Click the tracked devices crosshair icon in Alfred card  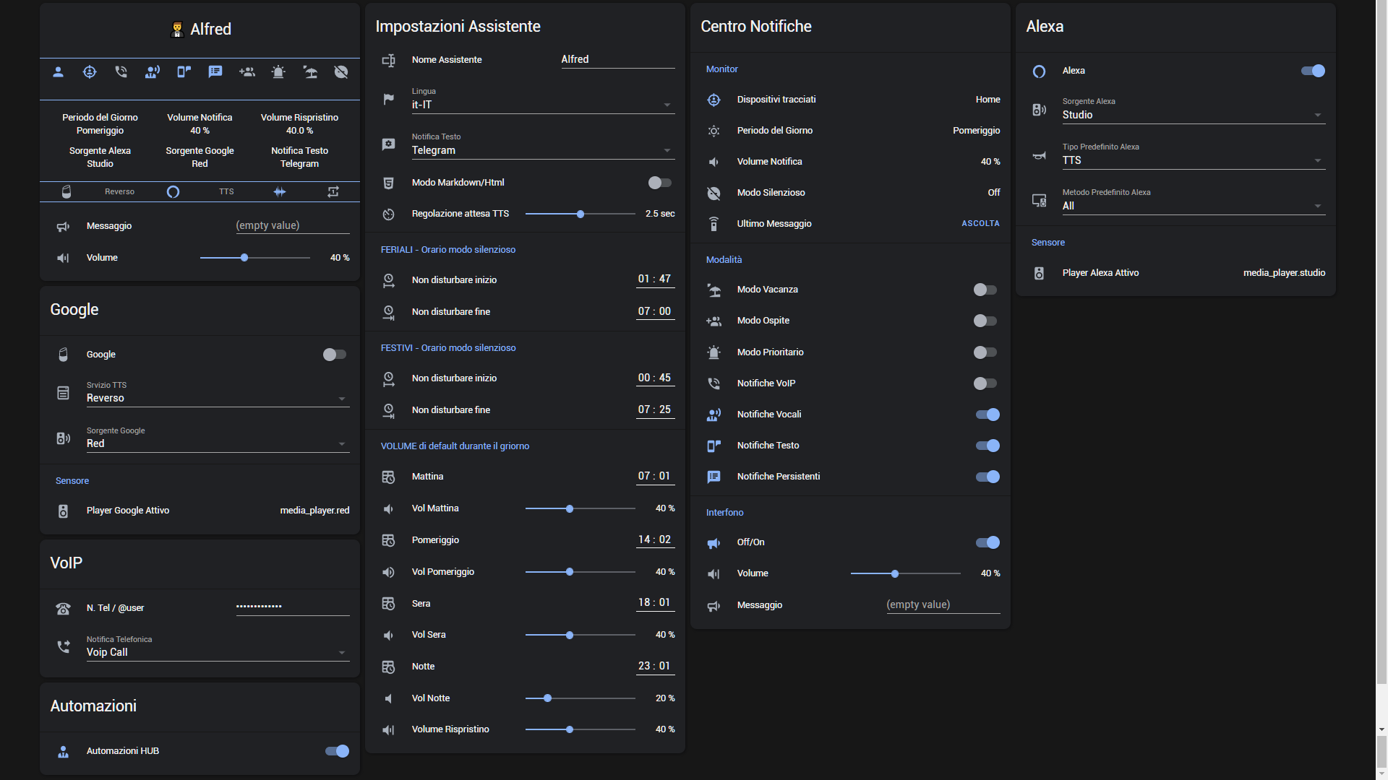tap(90, 71)
